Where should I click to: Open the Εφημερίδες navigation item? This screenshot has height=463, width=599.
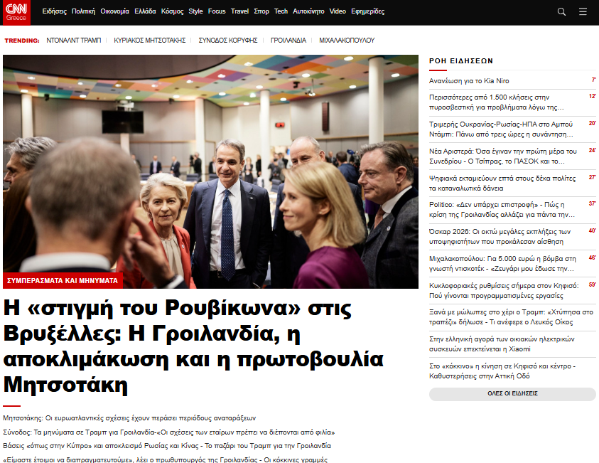click(x=368, y=12)
